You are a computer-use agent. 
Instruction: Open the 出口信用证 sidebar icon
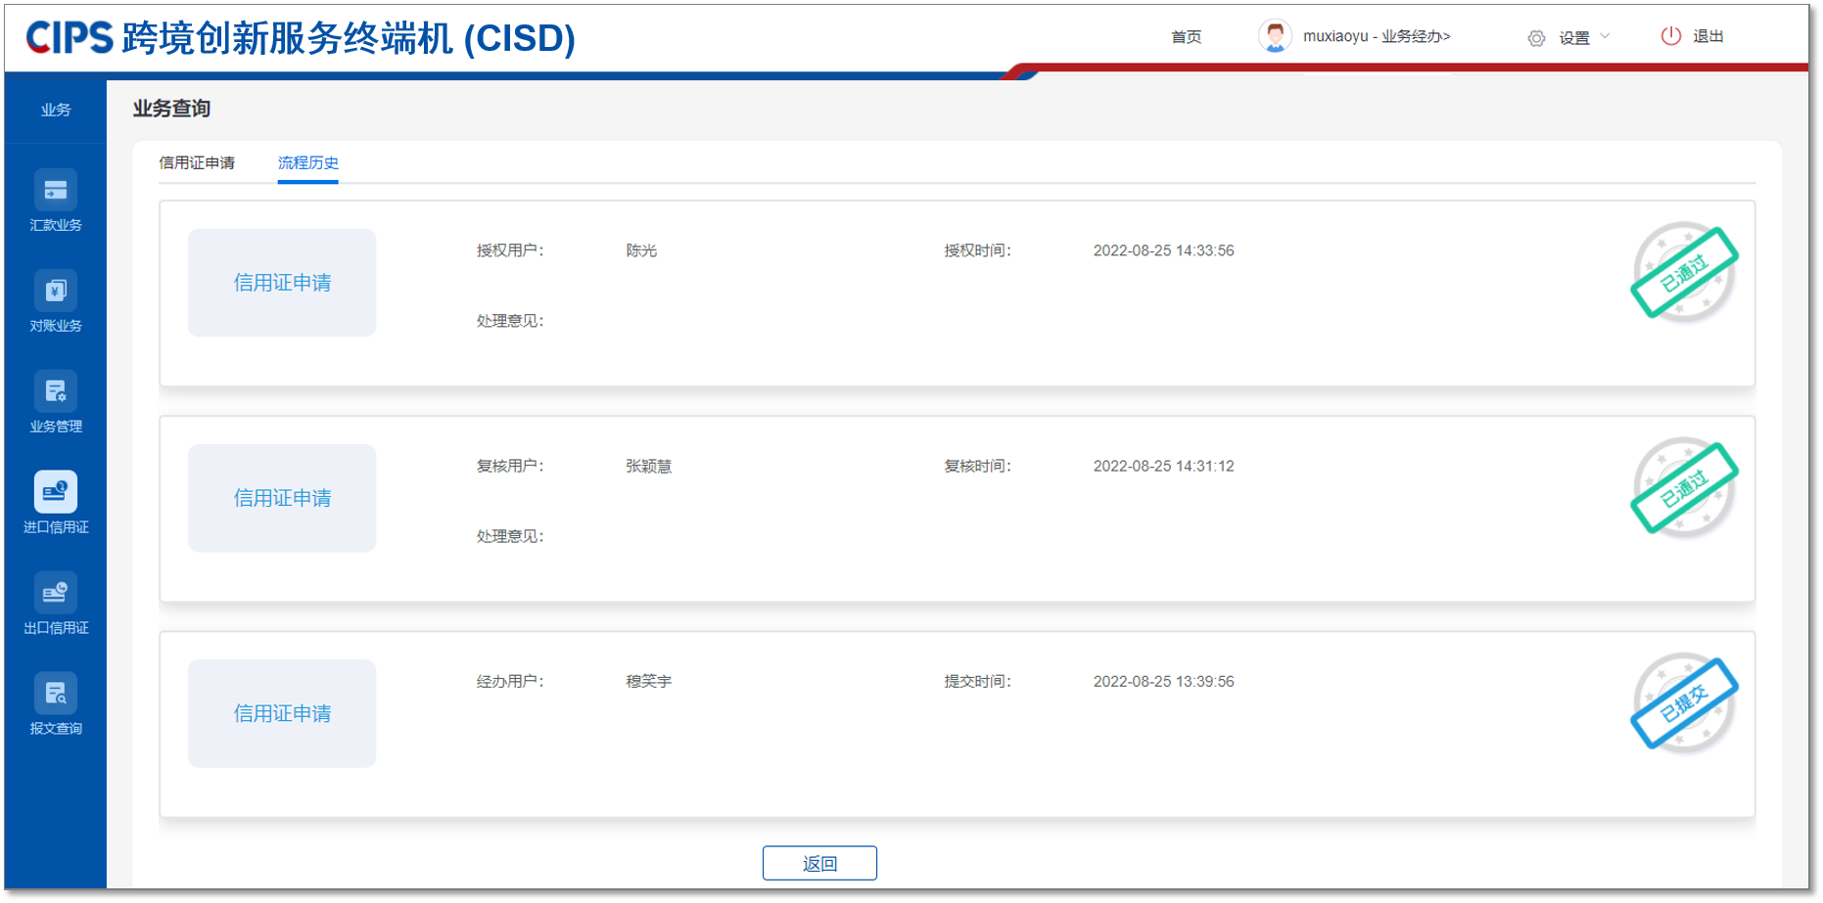(56, 593)
